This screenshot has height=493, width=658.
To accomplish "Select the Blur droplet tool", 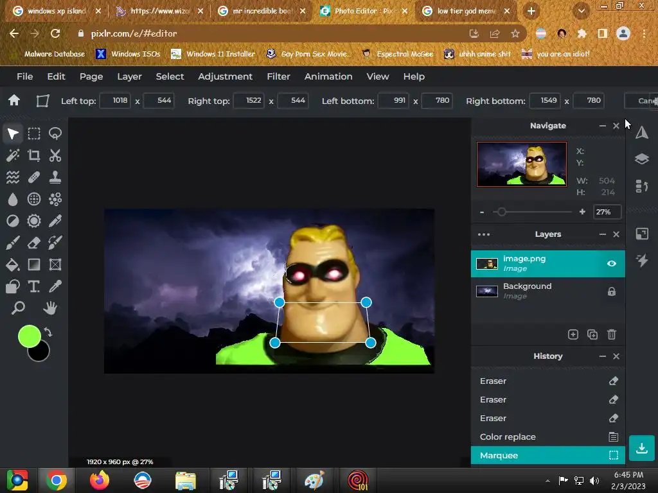I will coord(13,199).
